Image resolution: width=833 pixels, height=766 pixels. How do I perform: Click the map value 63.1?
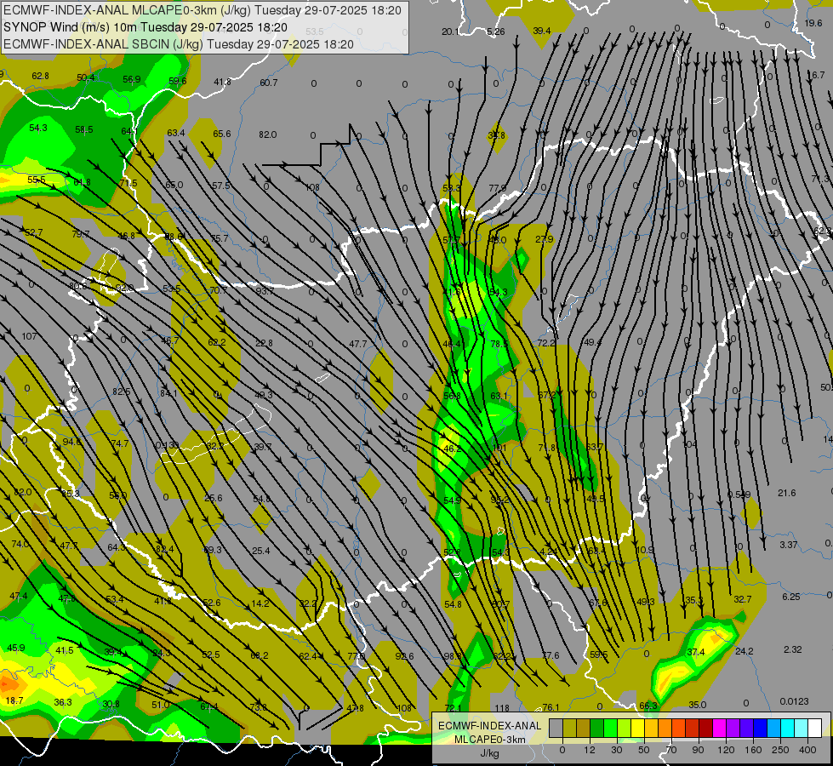pos(499,396)
